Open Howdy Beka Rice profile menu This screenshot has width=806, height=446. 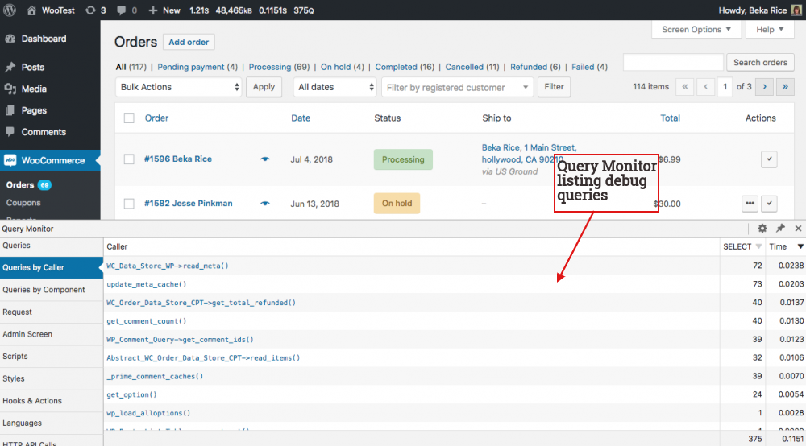[x=760, y=10]
